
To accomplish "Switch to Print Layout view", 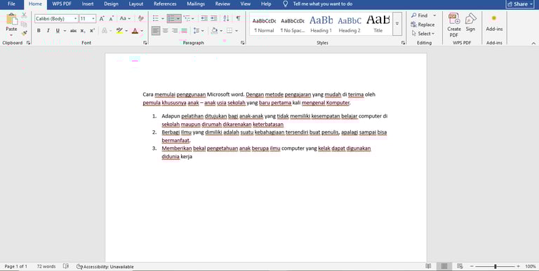I will [x=444, y=266].
